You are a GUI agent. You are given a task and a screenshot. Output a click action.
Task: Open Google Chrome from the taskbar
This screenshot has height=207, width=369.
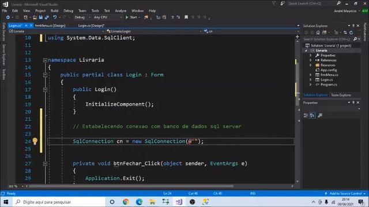pyautogui.click(x=126, y=202)
